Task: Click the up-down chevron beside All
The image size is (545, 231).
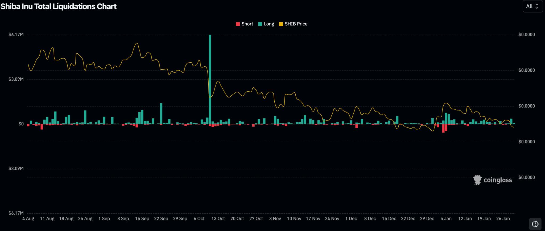Action: click(537, 6)
